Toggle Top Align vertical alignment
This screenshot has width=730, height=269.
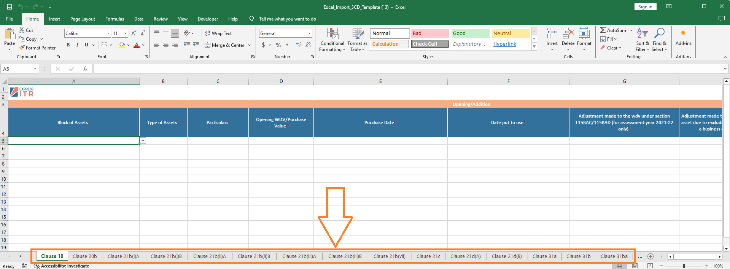point(157,33)
